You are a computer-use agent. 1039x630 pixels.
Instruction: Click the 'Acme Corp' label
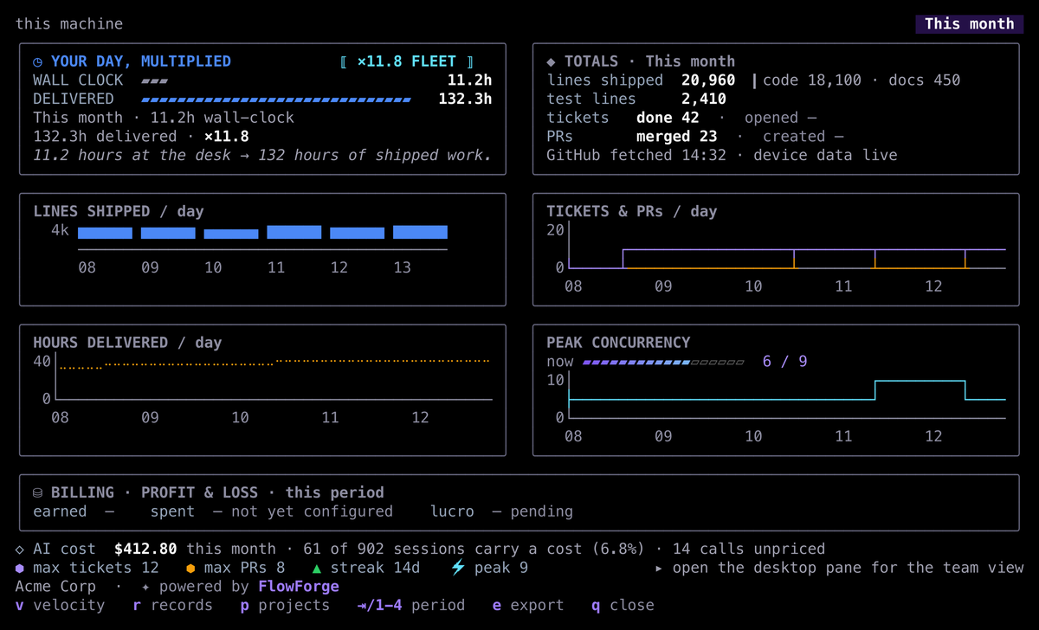click(55, 587)
